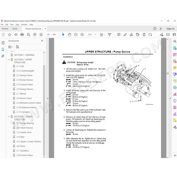
Task: Open yellow Comment tool in right pane
Action: (x=175, y=68)
